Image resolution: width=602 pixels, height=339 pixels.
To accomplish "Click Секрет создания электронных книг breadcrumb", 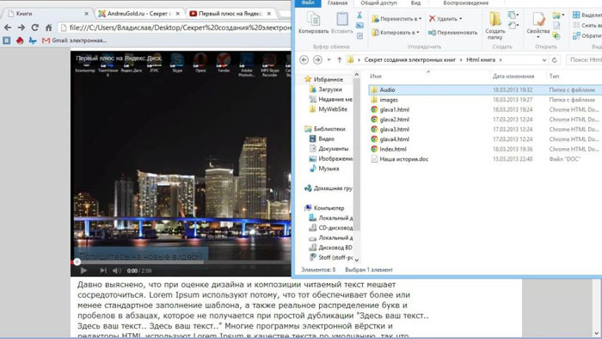I will point(409,60).
